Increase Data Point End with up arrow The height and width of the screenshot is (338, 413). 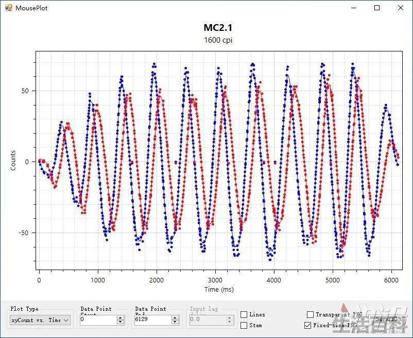click(x=175, y=318)
